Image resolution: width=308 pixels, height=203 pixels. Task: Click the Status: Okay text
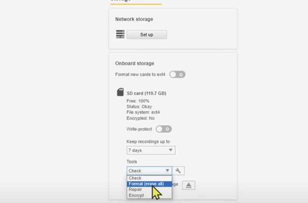[x=139, y=106]
